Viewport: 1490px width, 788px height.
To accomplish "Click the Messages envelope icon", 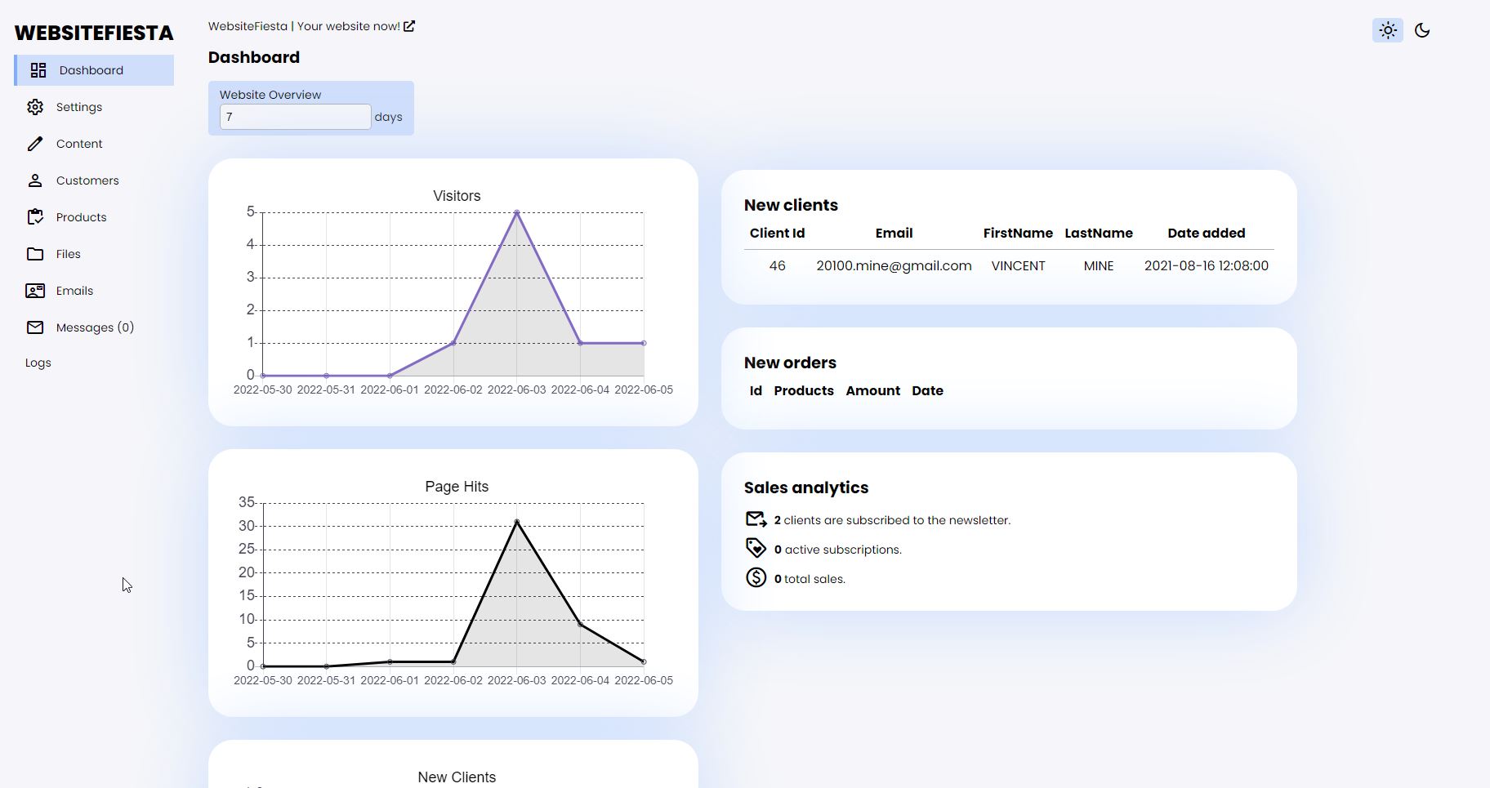I will point(35,327).
